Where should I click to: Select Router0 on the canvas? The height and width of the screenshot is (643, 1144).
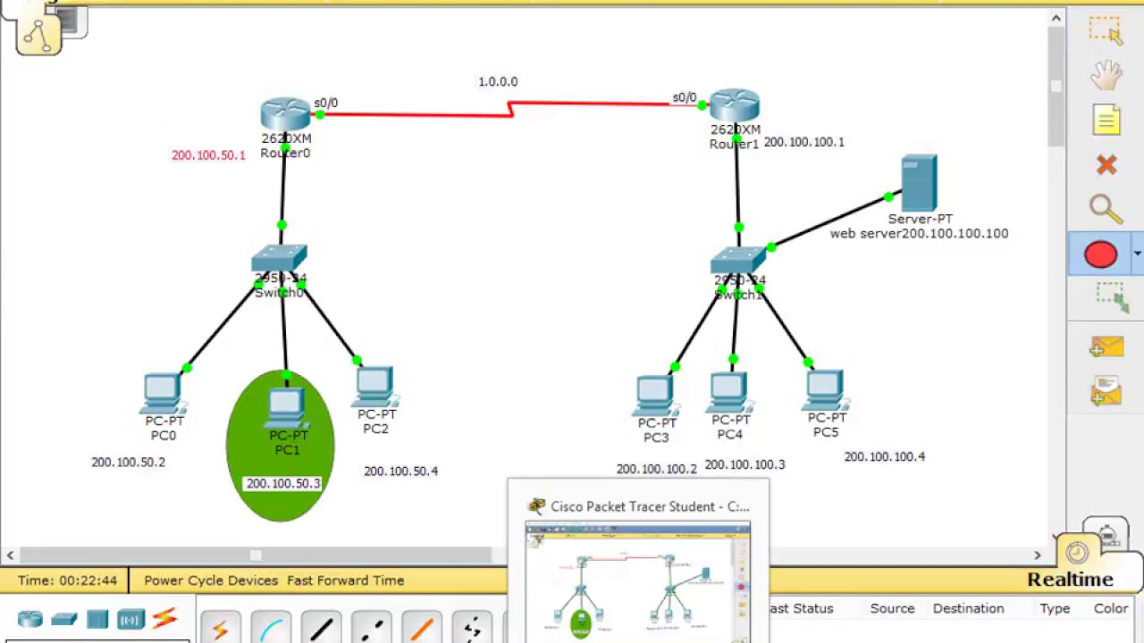pyautogui.click(x=286, y=116)
